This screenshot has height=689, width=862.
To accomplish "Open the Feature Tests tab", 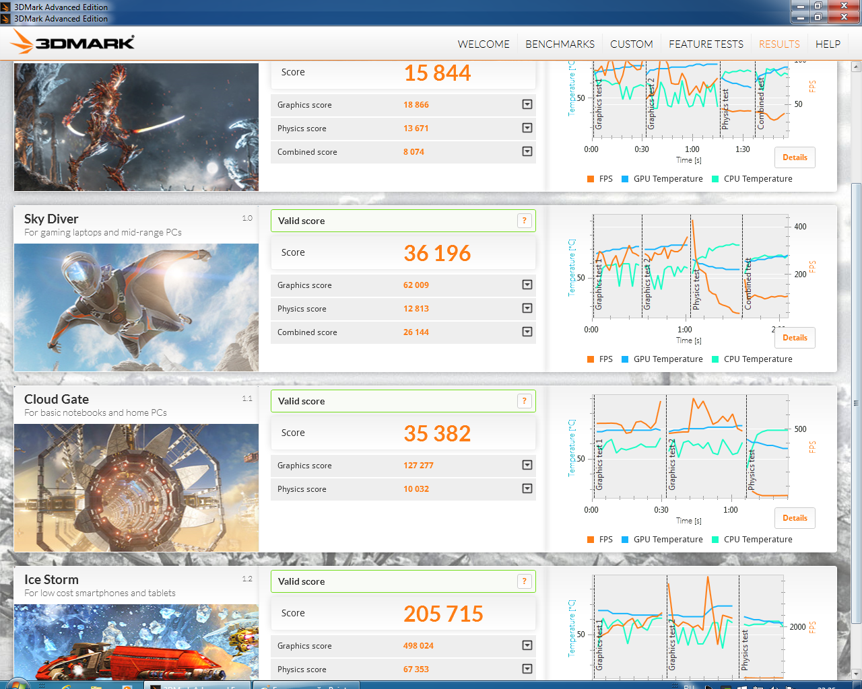I will (706, 44).
